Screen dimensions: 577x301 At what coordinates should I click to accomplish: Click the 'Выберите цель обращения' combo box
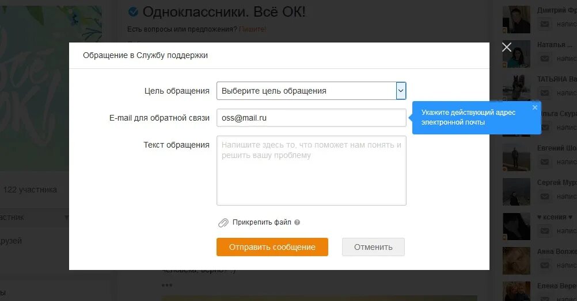pyautogui.click(x=312, y=91)
